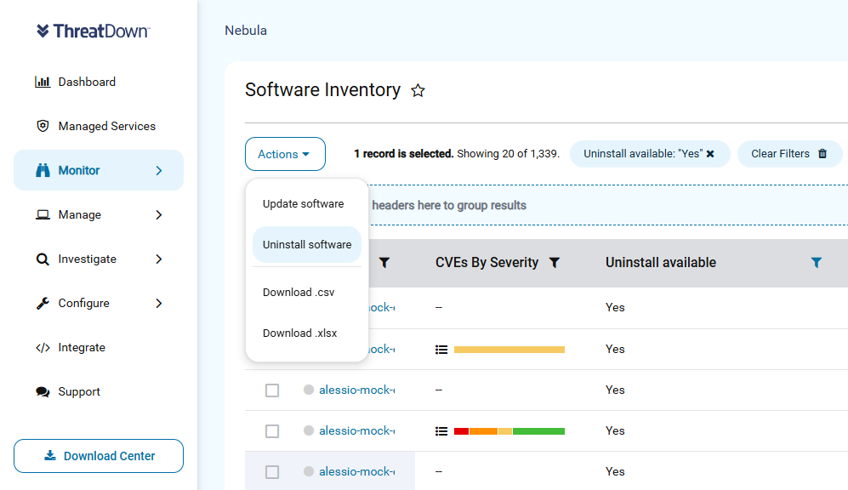Remove the Uninstall available Yes filter chip
Image resolution: width=848 pixels, height=490 pixels.
click(710, 154)
